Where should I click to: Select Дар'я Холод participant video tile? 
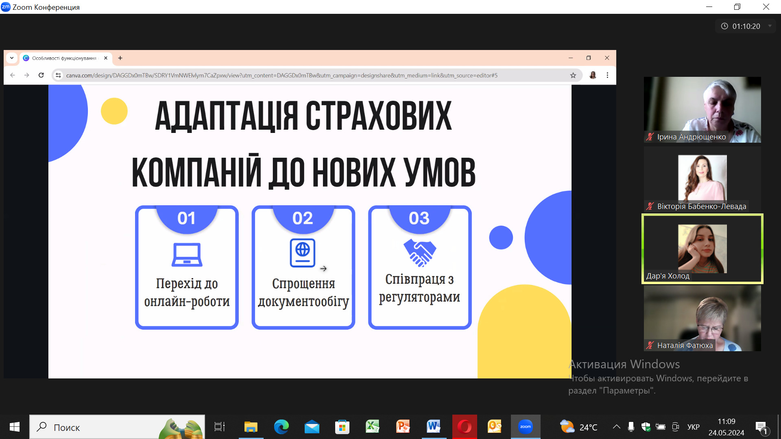[x=702, y=249]
